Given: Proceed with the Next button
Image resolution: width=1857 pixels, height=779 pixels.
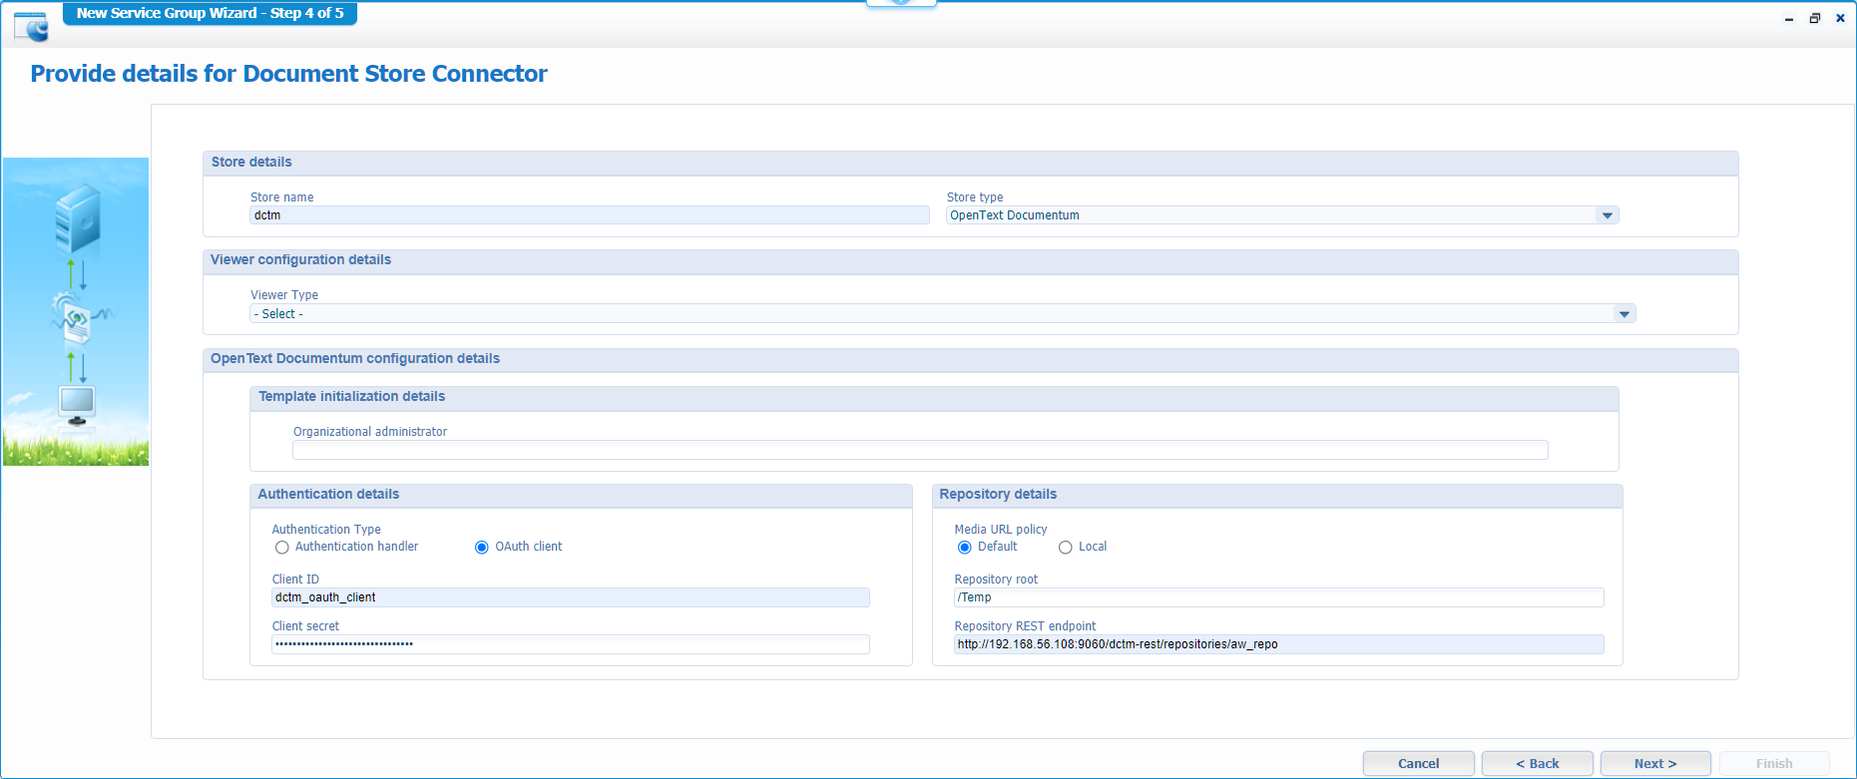Looking at the screenshot, I should click(x=1654, y=763).
